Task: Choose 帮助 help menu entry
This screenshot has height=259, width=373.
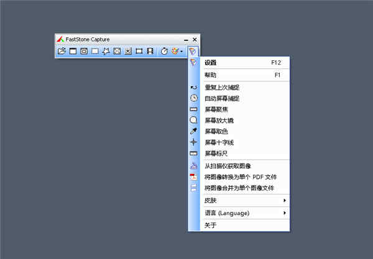Action: (x=244, y=75)
